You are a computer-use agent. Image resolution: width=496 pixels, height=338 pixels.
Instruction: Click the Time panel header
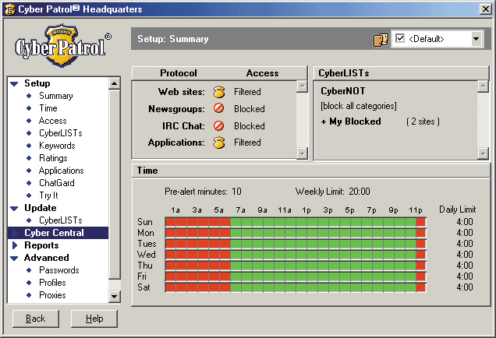311,171
